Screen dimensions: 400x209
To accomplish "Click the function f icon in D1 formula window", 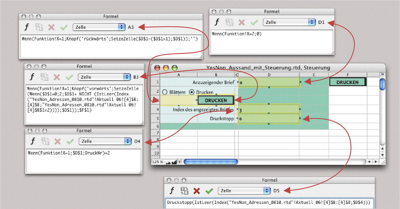I will click(x=217, y=22).
